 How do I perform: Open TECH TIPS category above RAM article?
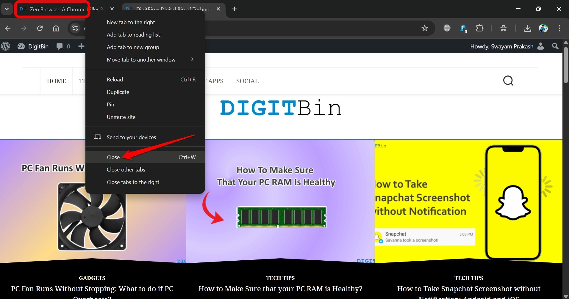point(280,278)
